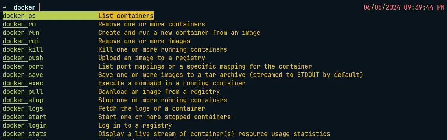Click the tilde directory indicator in prompt
Viewport: 447px width, 140px height.
coord(4,7)
